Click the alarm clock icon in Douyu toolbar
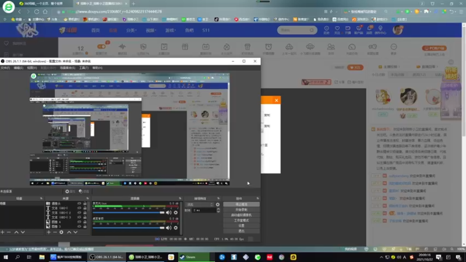The width and height of the screenshot is (466, 262). (x=269, y=47)
